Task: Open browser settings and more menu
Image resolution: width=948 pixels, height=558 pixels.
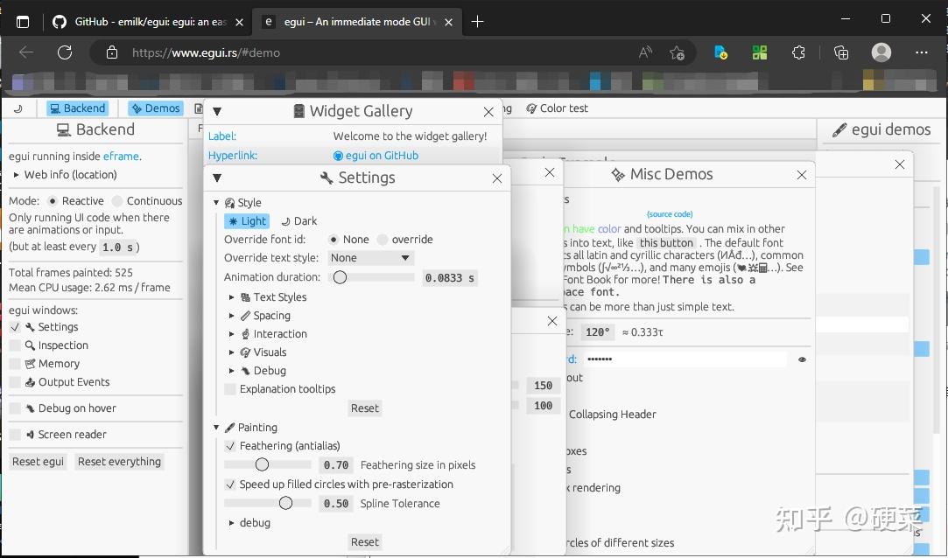Action: click(922, 52)
